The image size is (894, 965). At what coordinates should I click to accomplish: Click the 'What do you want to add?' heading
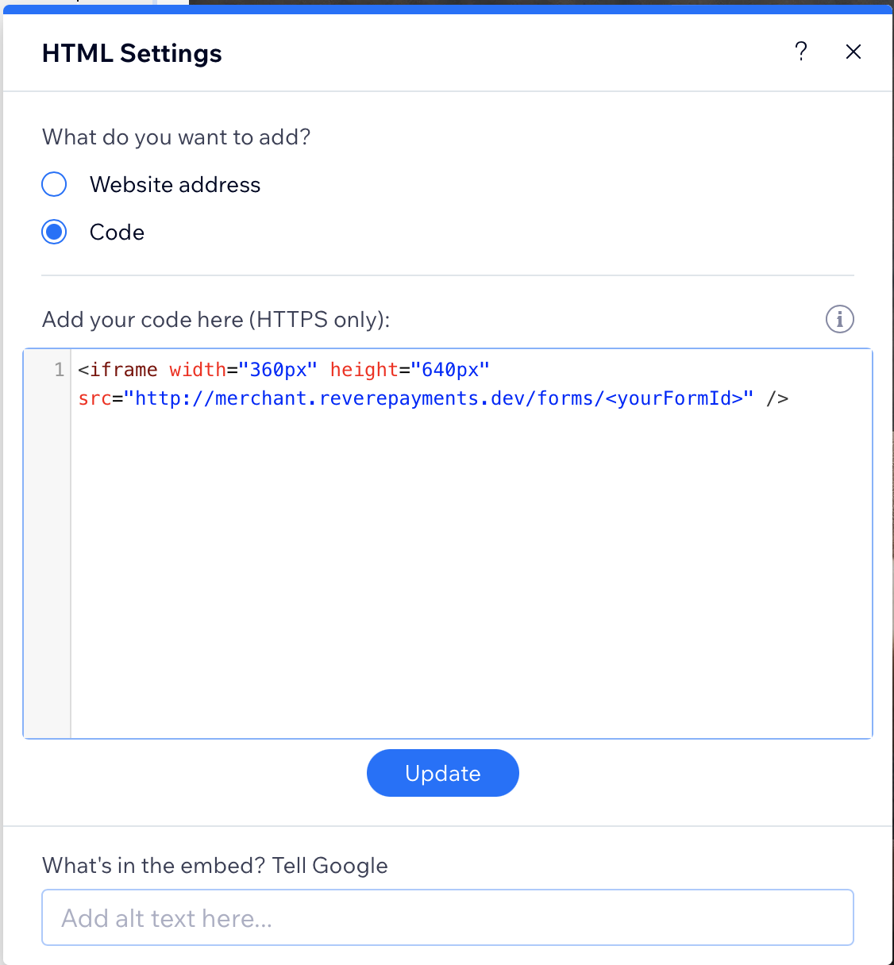pos(175,136)
